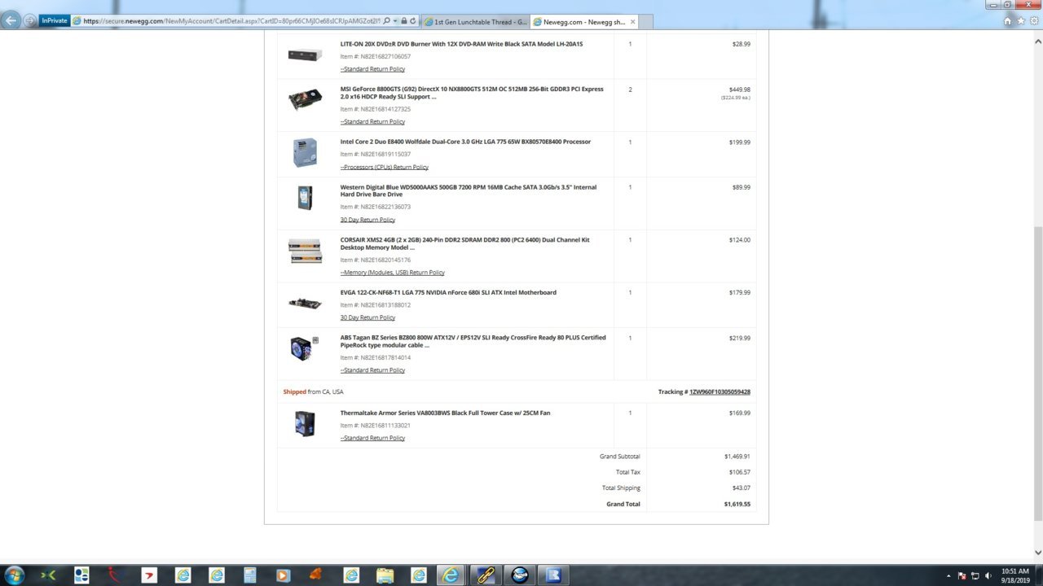Close the Newegg.com tab
1043x586 pixels.
[x=632, y=22]
